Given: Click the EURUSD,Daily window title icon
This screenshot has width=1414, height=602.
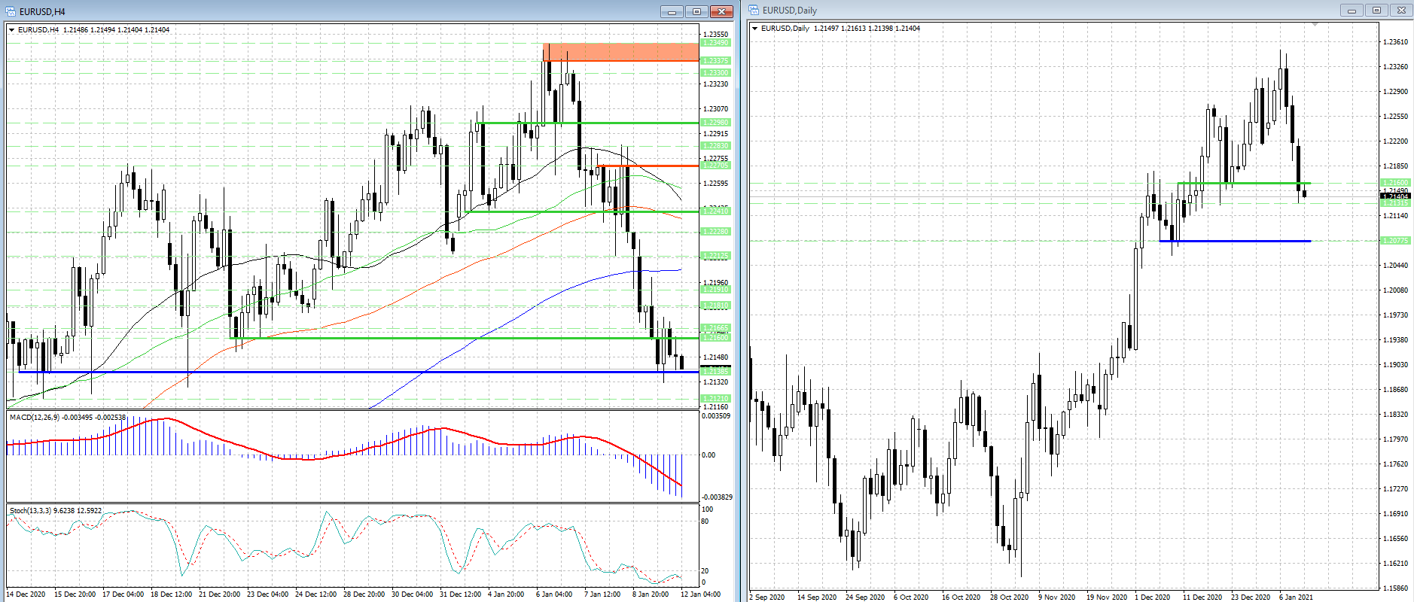Looking at the screenshot, I should coord(754,11).
